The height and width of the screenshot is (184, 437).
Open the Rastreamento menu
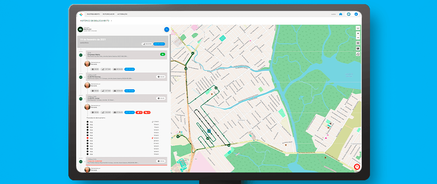[x=93, y=14]
